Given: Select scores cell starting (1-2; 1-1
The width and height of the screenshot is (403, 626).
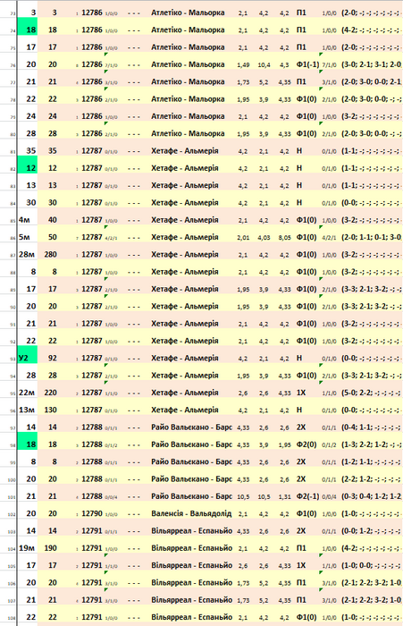Looking at the screenshot, I should pyautogui.click(x=371, y=462).
